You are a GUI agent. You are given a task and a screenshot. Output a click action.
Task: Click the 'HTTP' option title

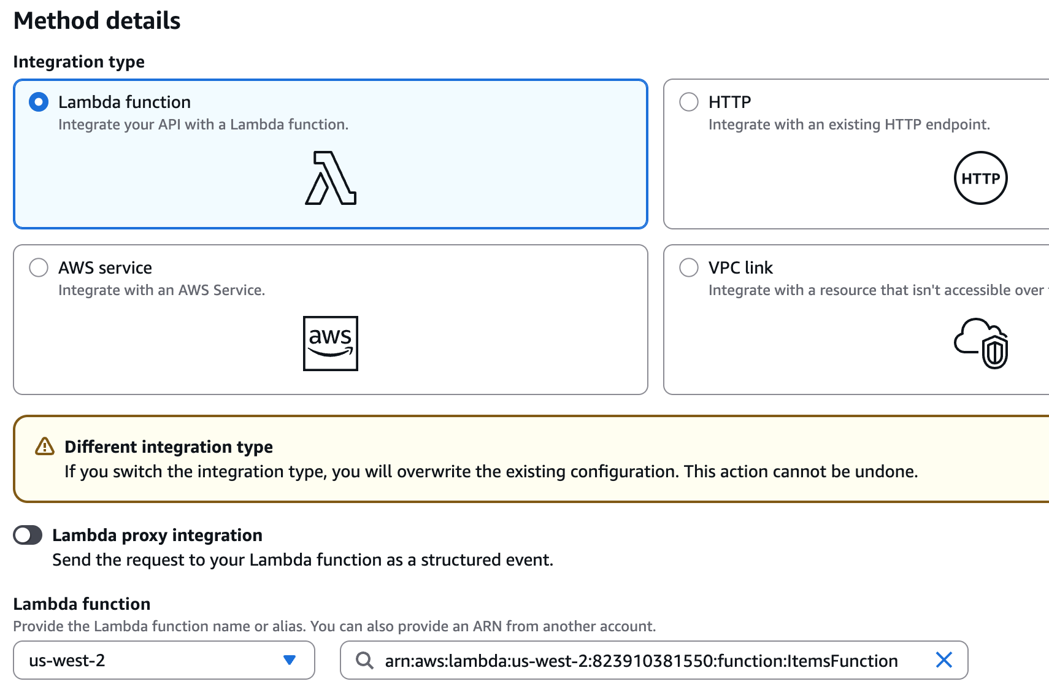pos(729,102)
